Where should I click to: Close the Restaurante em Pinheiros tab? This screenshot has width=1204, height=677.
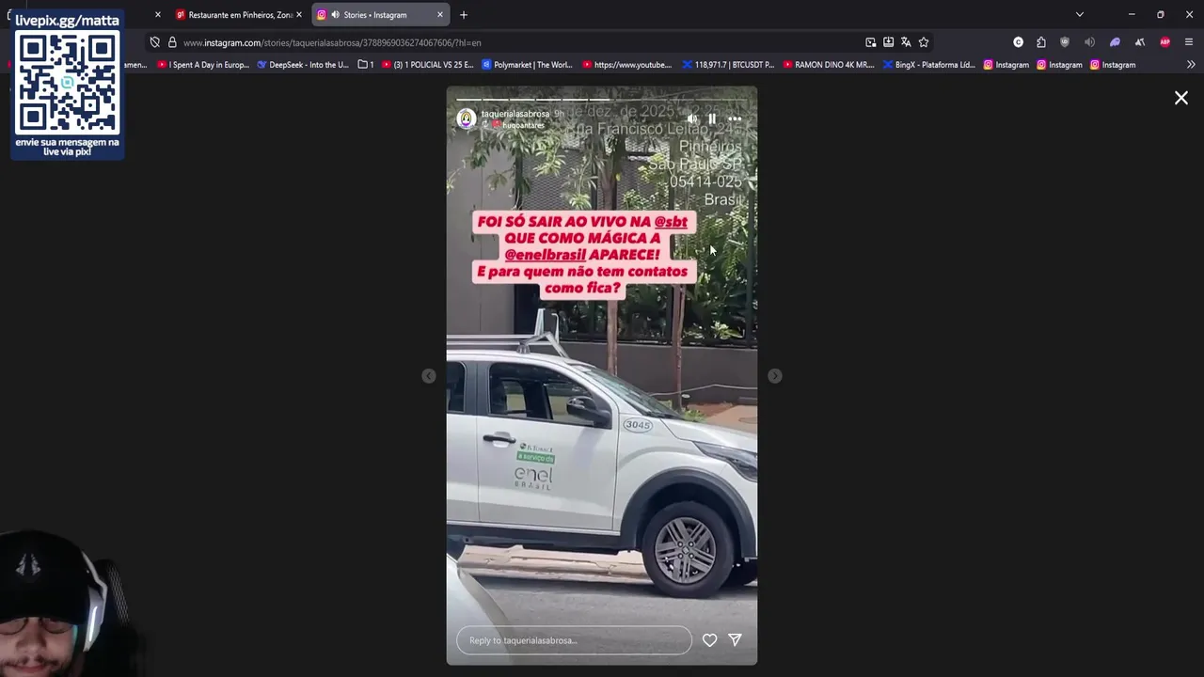[299, 15]
